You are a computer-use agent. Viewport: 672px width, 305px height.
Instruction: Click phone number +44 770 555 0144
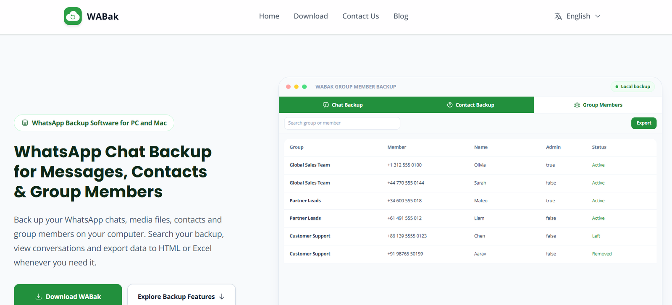point(406,183)
